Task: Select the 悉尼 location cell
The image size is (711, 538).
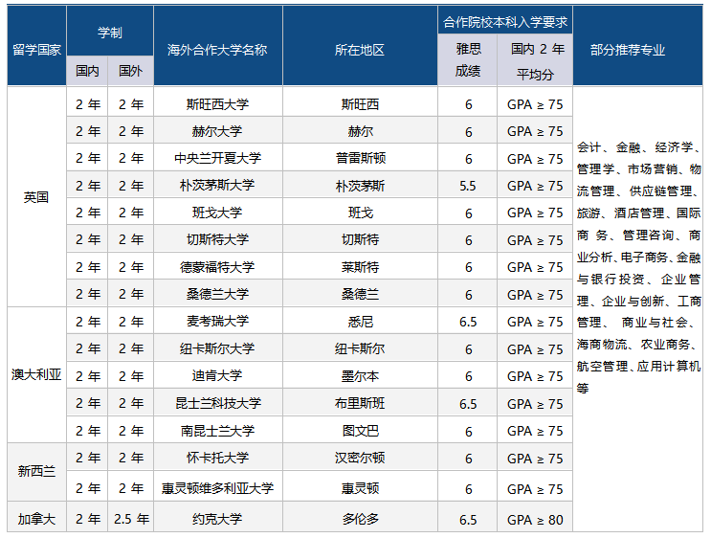Action: pyautogui.click(x=360, y=322)
